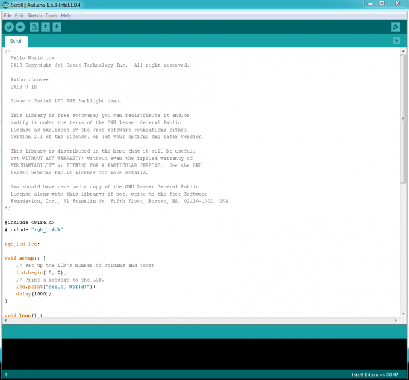
Task: Open the File menu
Action: pyautogui.click(x=7, y=15)
